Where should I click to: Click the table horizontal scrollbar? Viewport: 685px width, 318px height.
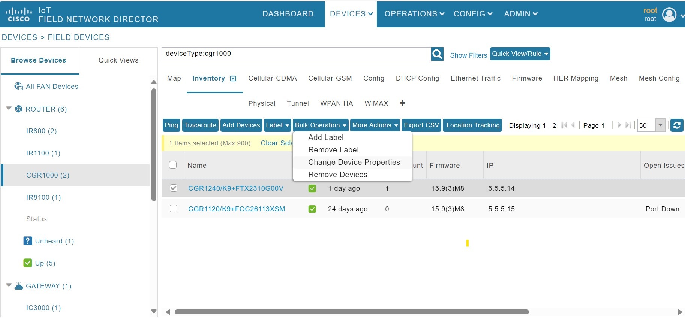tap(352, 312)
